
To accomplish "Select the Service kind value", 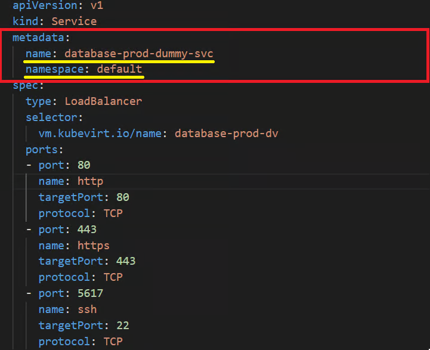I will pos(74,21).
